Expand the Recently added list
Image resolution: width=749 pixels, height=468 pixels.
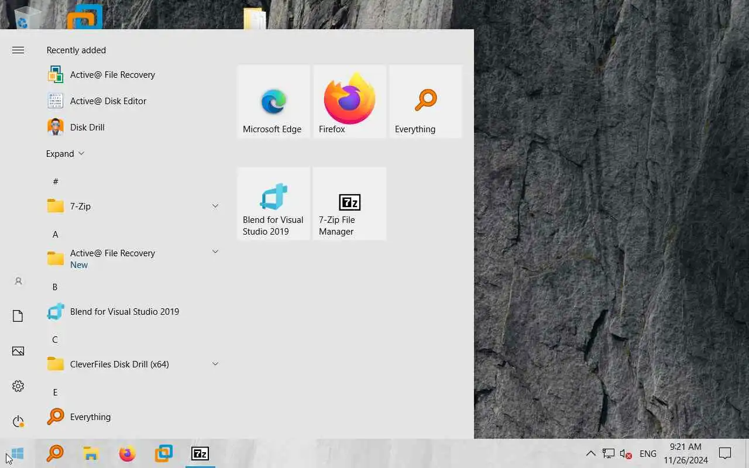[65, 154]
